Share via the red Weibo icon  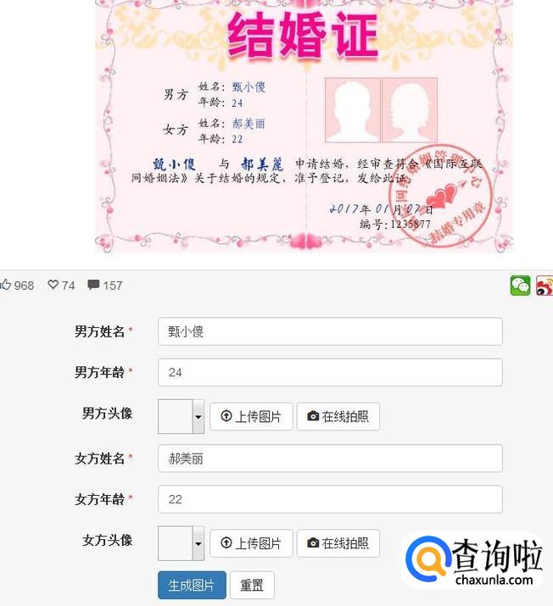(x=545, y=286)
